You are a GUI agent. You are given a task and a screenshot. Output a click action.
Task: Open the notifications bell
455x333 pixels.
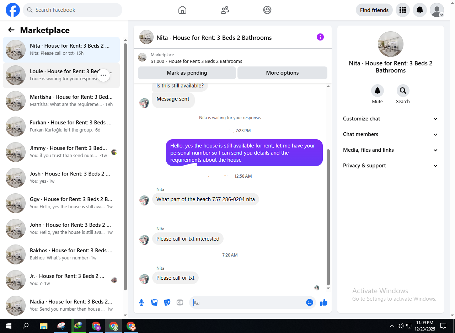pos(420,10)
